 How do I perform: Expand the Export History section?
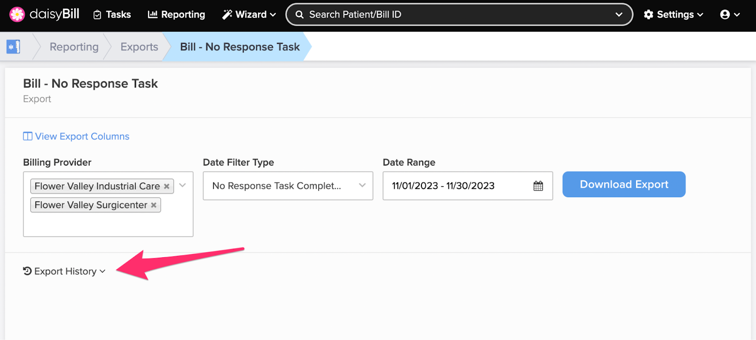[x=64, y=271]
